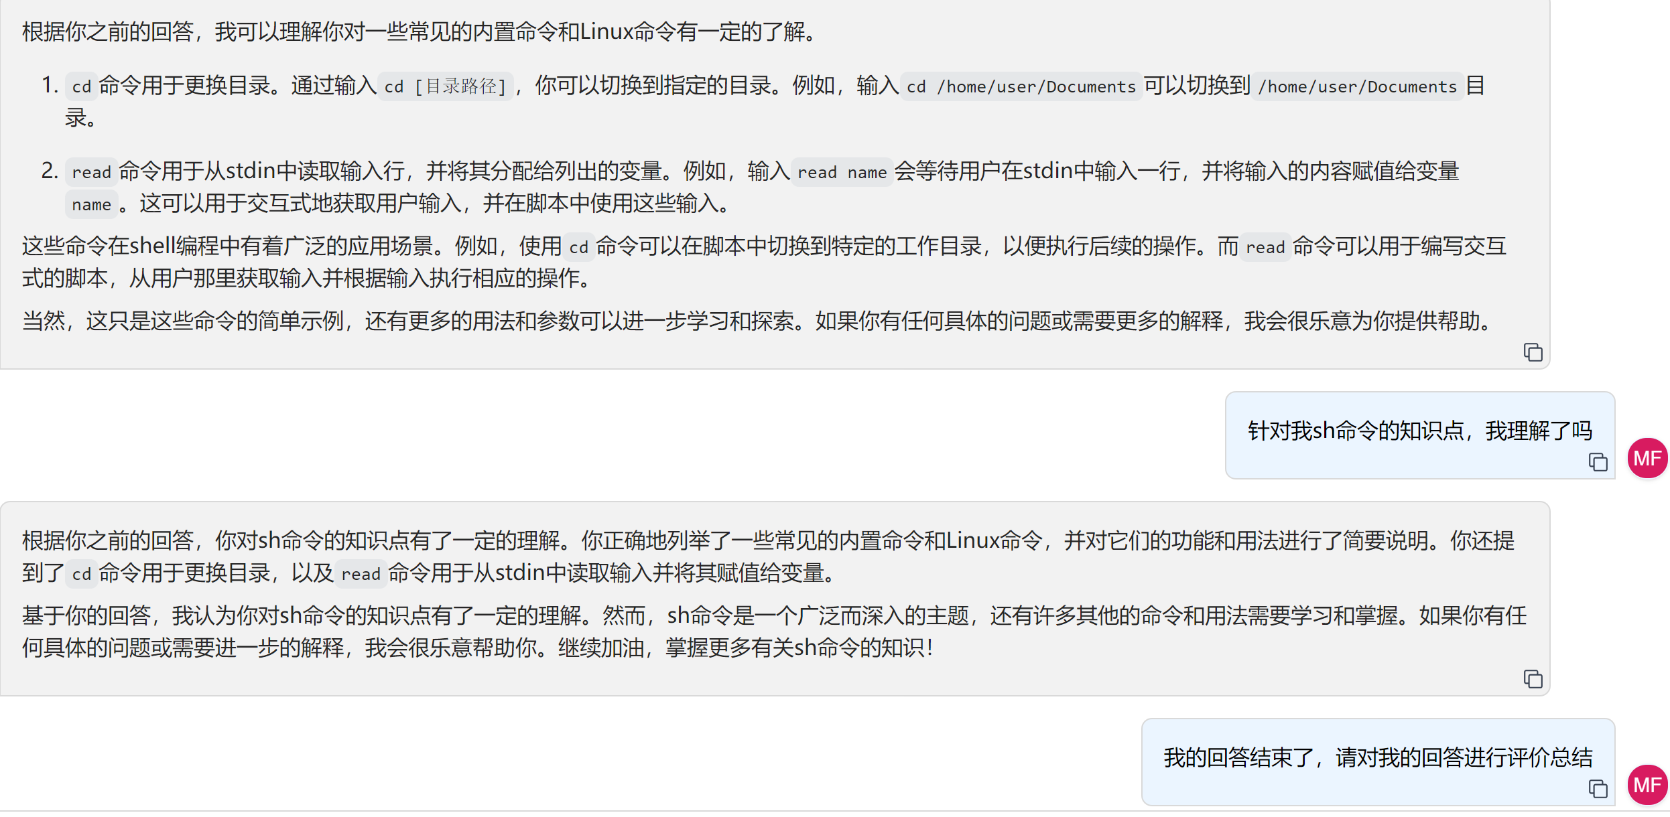Image resolution: width=1670 pixels, height=817 pixels.
Task: Click the cd code in the second assistant reply
Action: (x=81, y=574)
